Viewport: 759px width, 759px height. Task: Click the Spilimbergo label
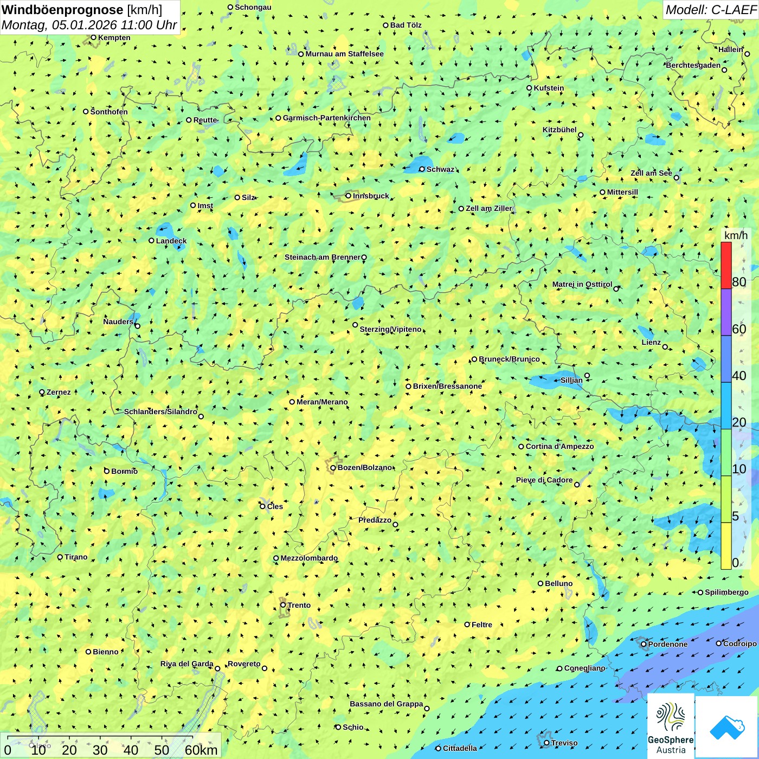(x=726, y=592)
